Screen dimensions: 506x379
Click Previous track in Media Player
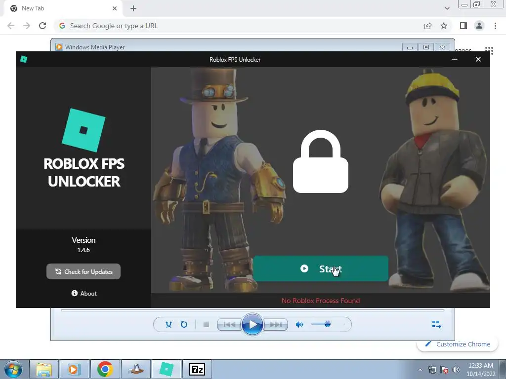pyautogui.click(x=229, y=325)
